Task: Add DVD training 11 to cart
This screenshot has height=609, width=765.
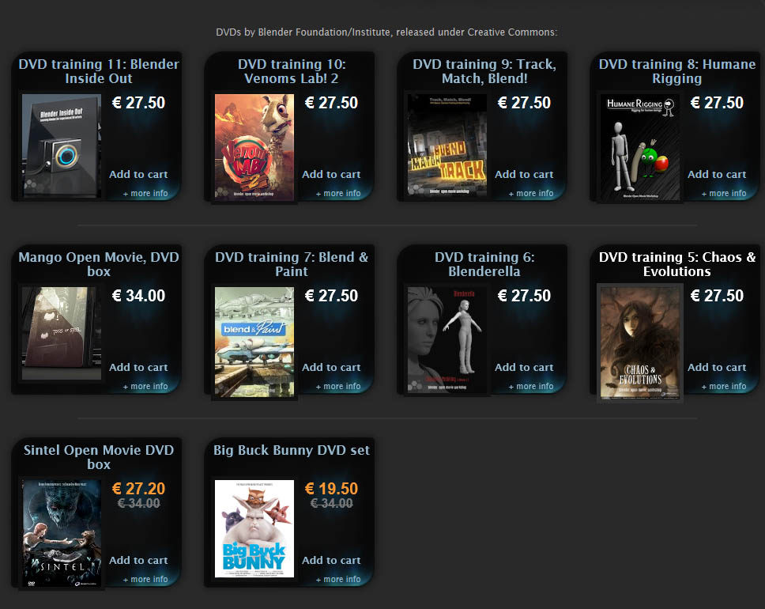Action: 138,174
